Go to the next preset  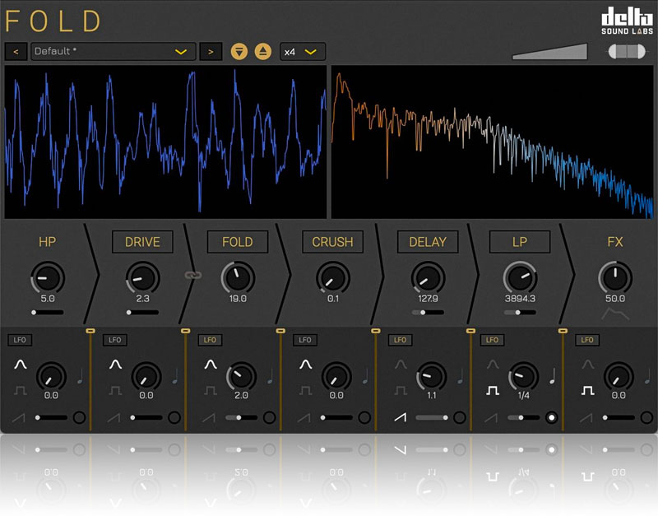[211, 52]
